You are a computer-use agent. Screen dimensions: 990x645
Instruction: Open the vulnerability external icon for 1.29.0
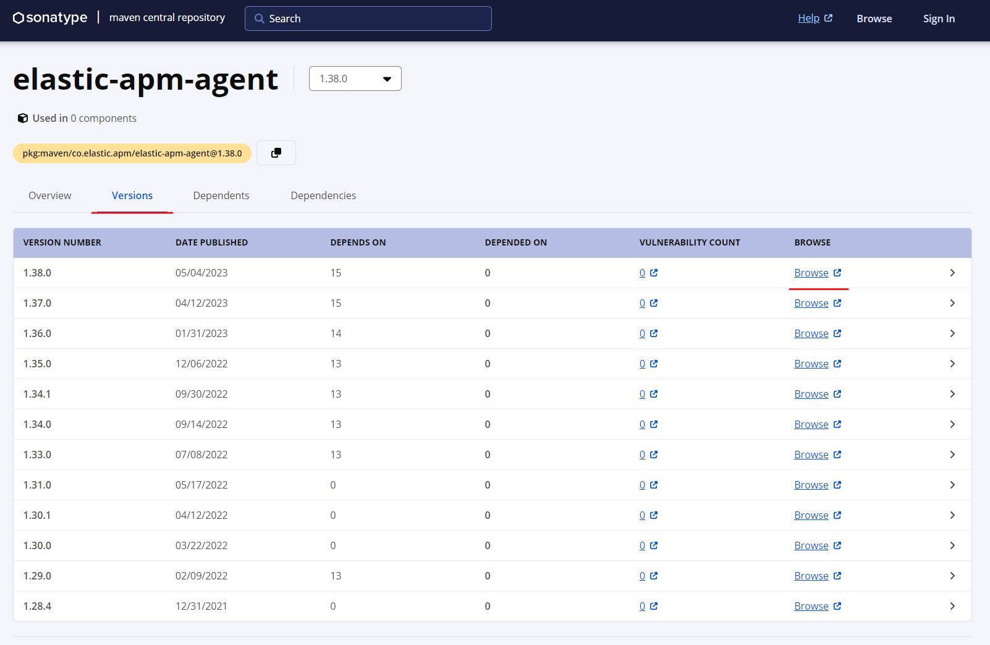coord(654,576)
